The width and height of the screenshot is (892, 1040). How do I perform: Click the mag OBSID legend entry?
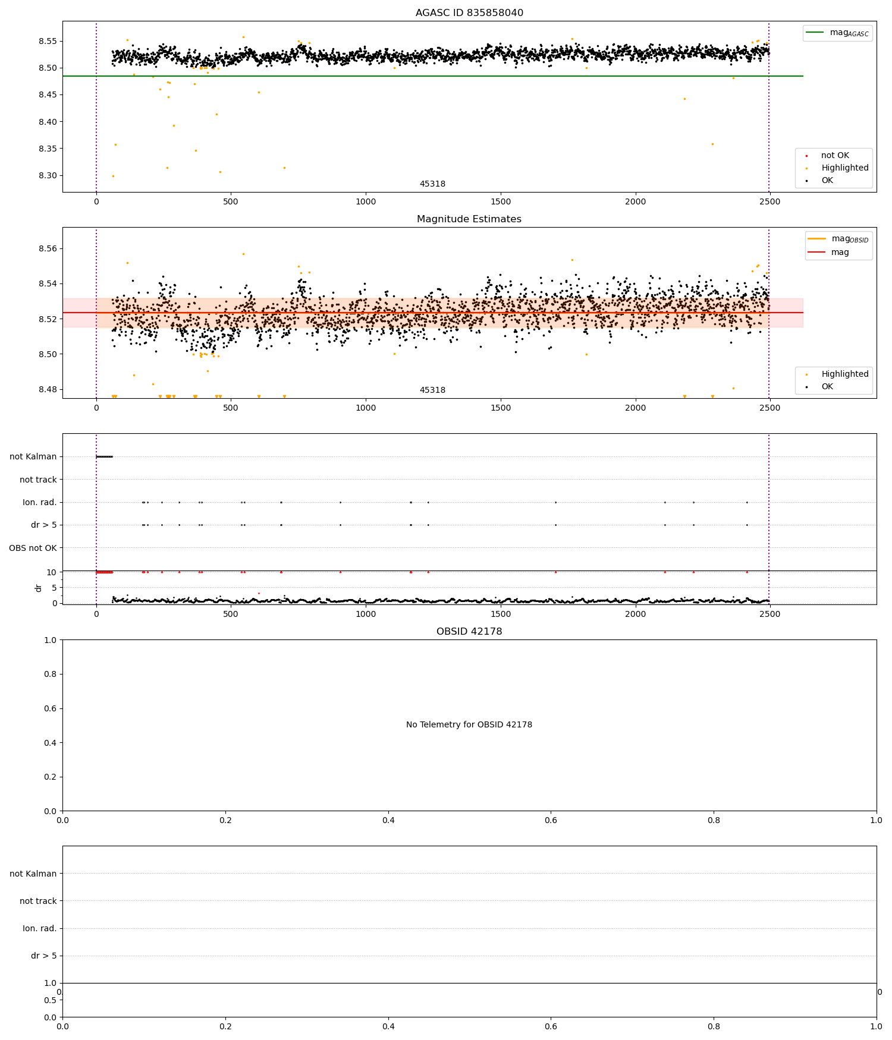tap(838, 239)
